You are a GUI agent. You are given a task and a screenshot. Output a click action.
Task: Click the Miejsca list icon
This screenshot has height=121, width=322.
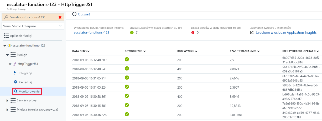[x=13, y=110]
